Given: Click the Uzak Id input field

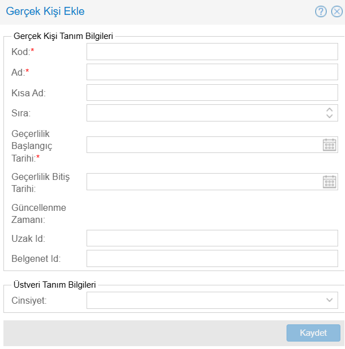Looking at the screenshot, I should tap(212, 238).
